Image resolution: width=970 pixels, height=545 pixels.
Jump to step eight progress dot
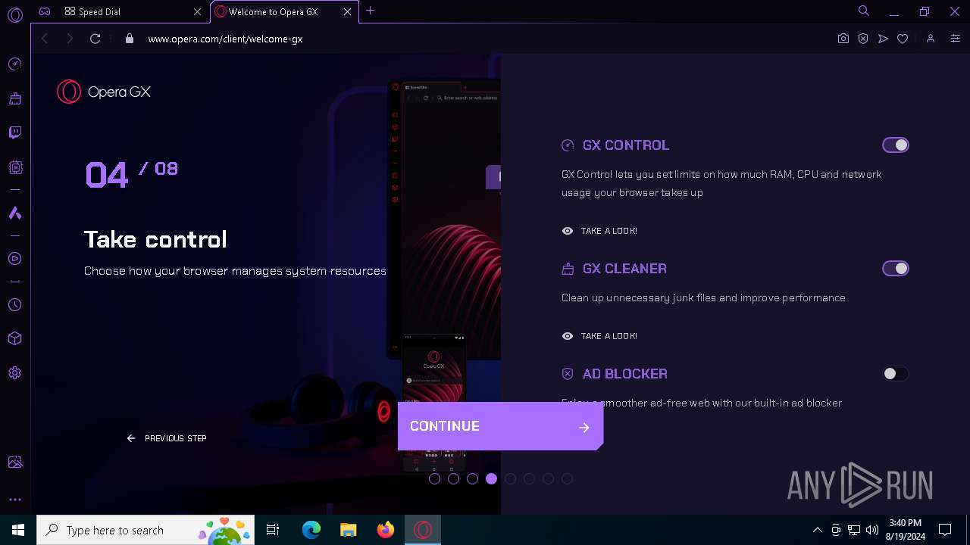click(567, 478)
